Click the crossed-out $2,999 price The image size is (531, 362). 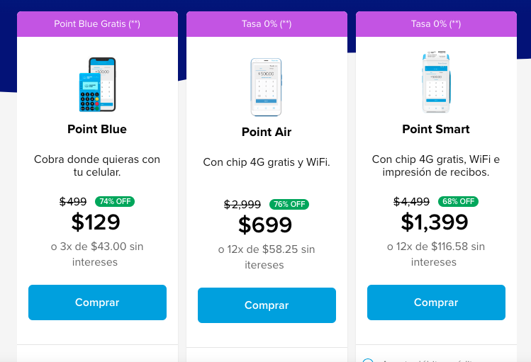(242, 205)
